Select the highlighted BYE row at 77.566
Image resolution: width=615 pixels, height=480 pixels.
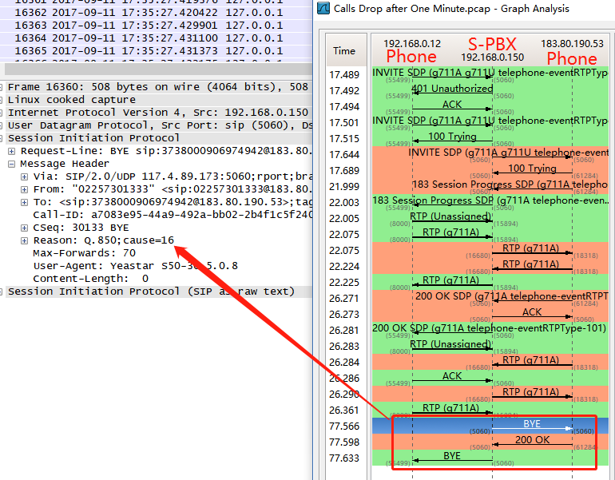490,426
